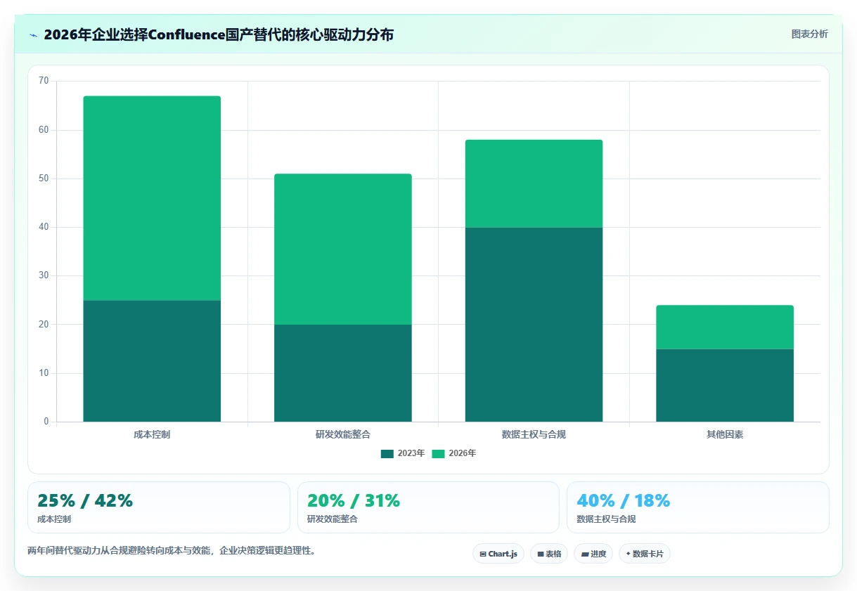Select the 数据主权与合规 2026年 light green segment
The height and width of the screenshot is (591, 857).
tap(534, 183)
